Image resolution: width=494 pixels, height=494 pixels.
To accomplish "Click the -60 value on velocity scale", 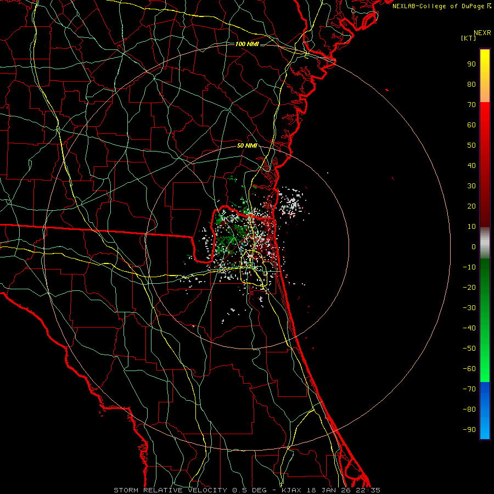I will pos(469,369).
